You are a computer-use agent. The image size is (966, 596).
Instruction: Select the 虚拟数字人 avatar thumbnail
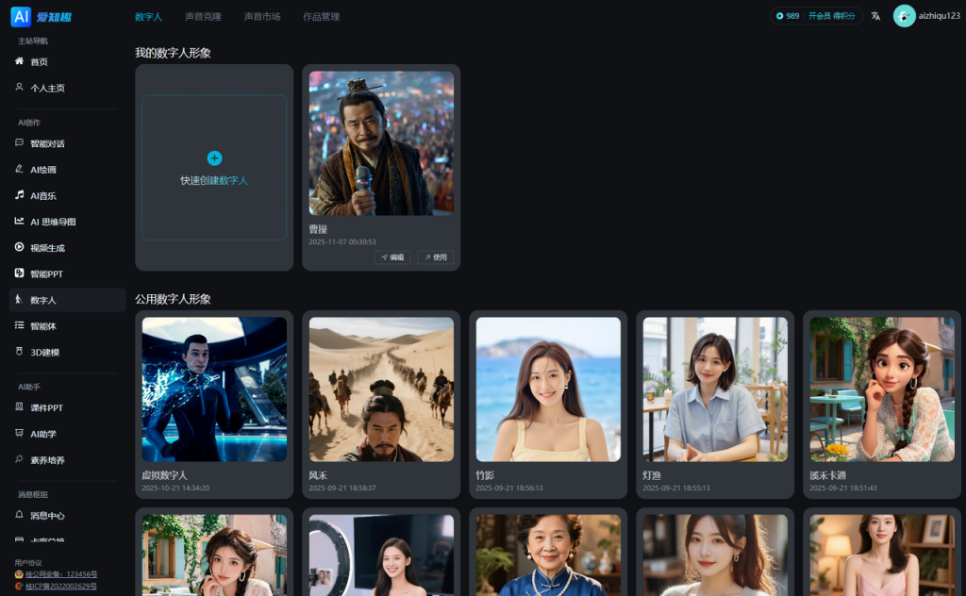coord(214,389)
